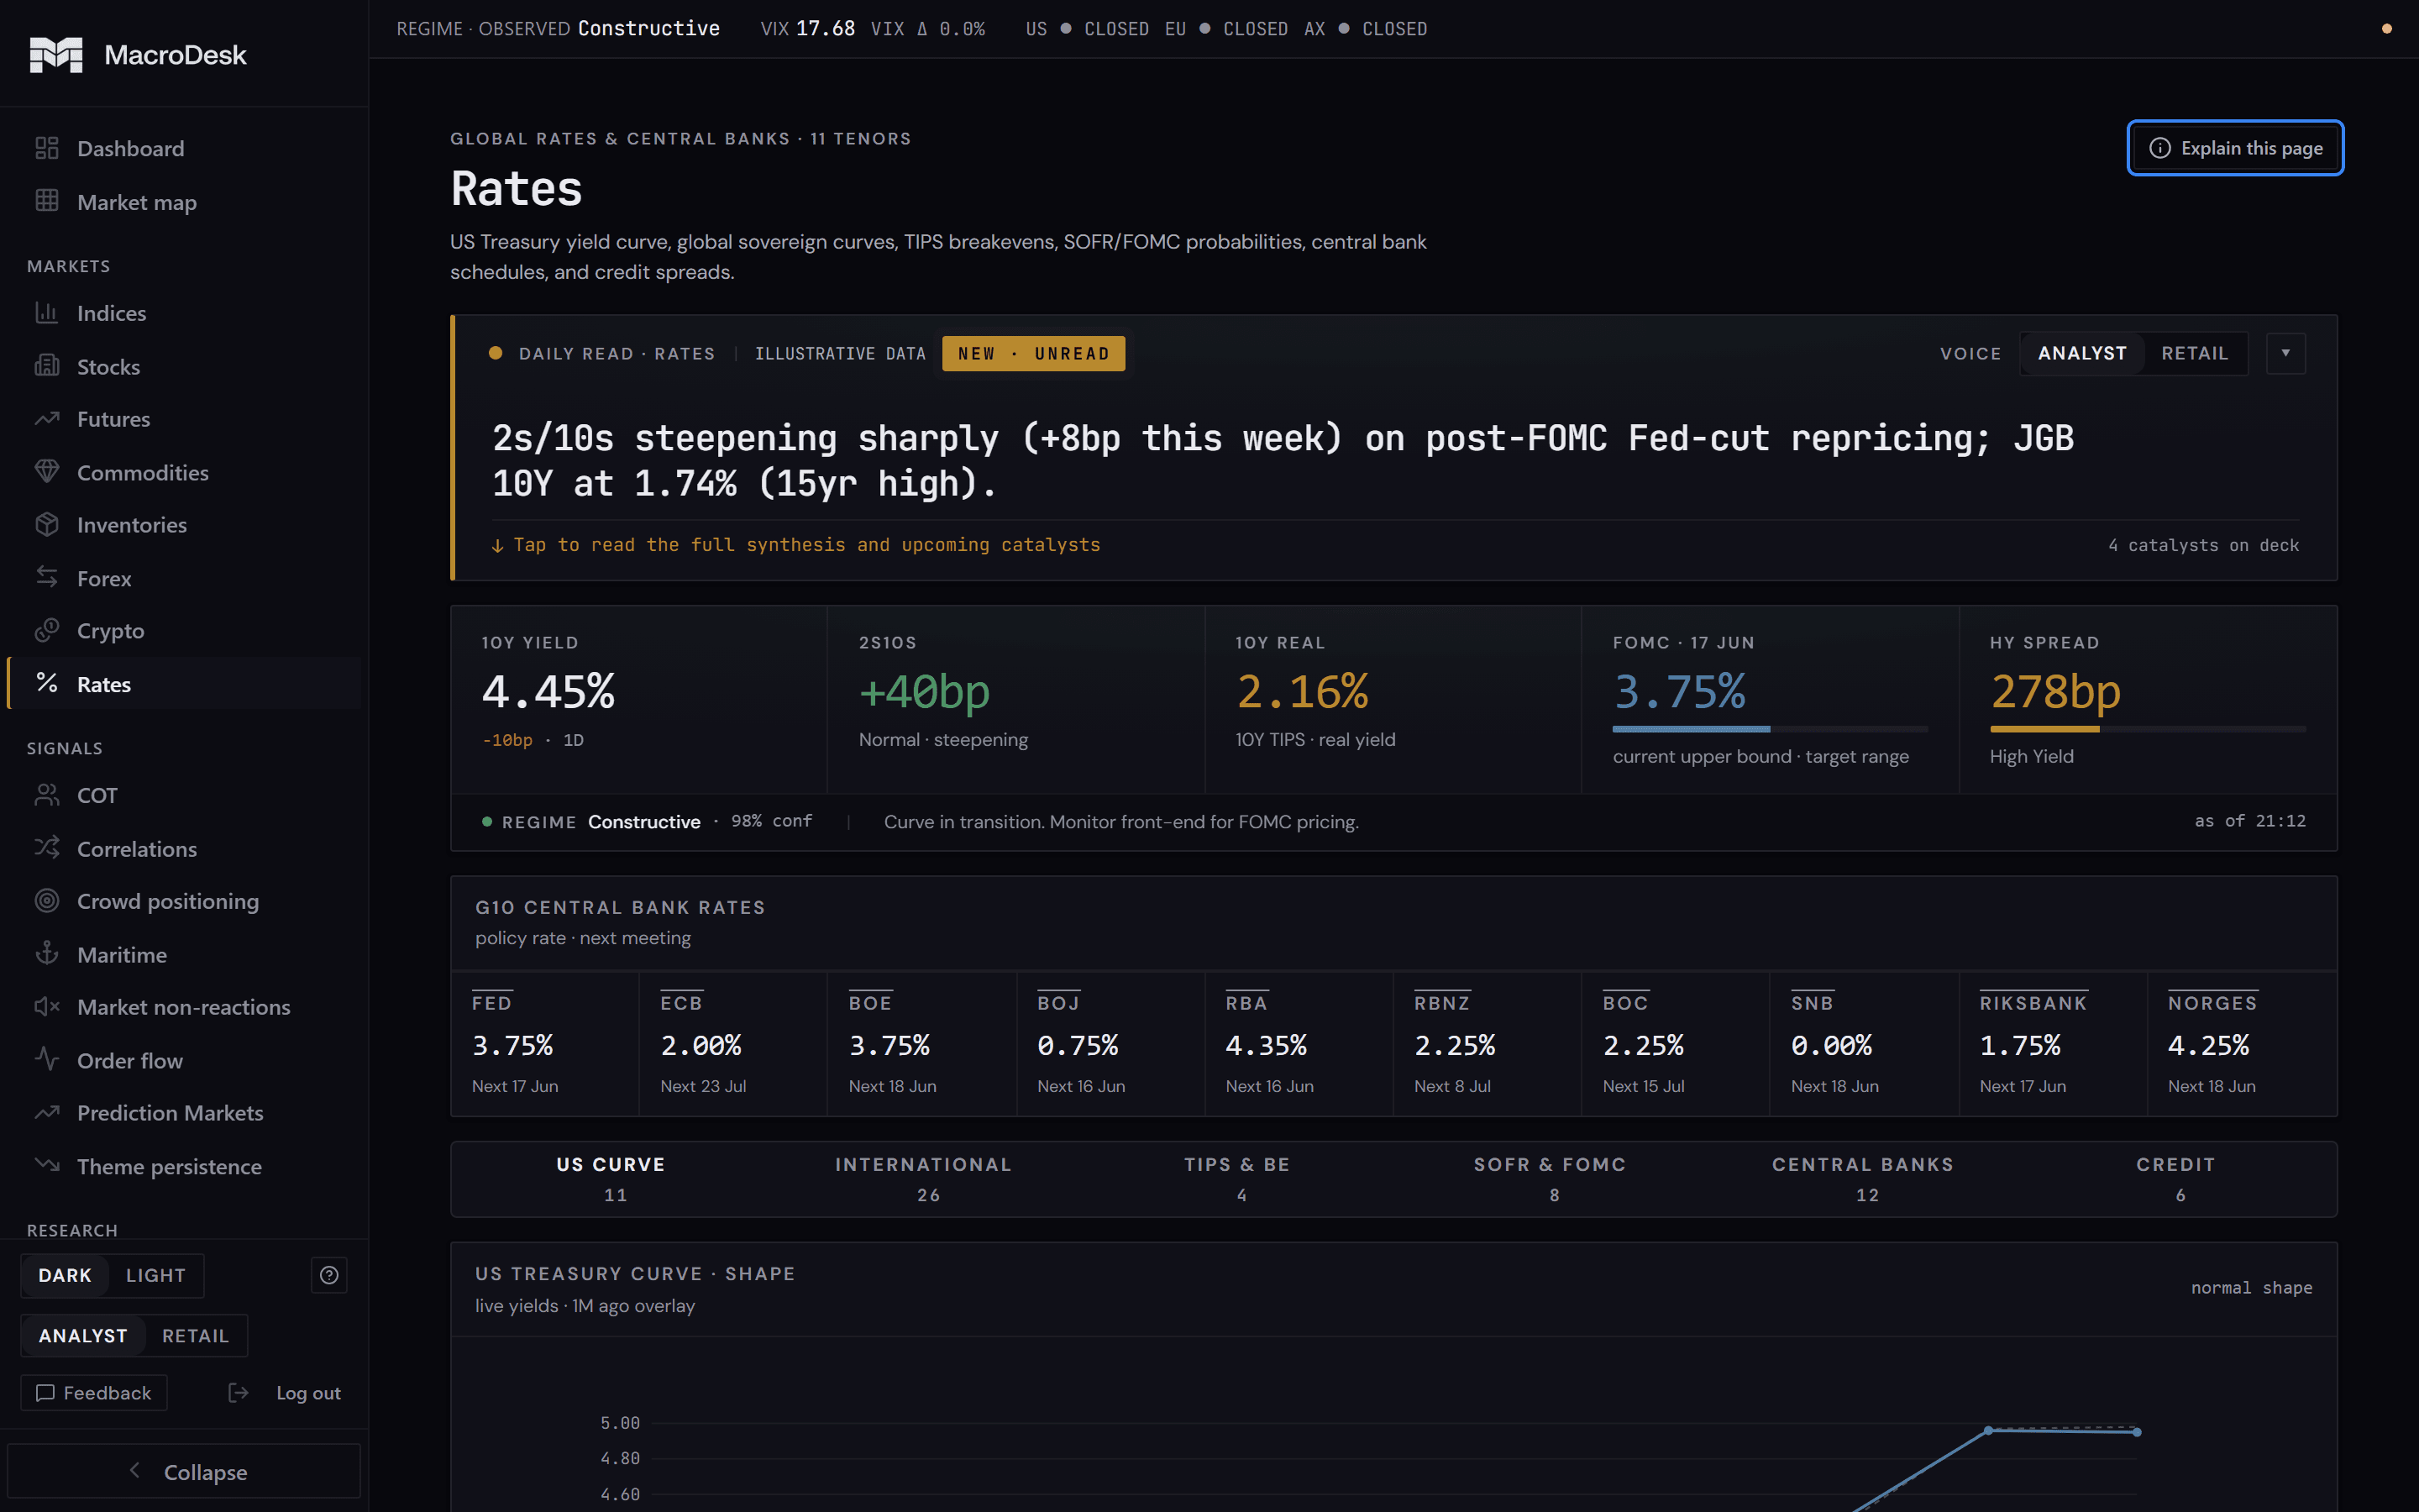Open the BOJ 0.75% rate card
Screen dimensions: 2419x1512
[x=1110, y=1044]
